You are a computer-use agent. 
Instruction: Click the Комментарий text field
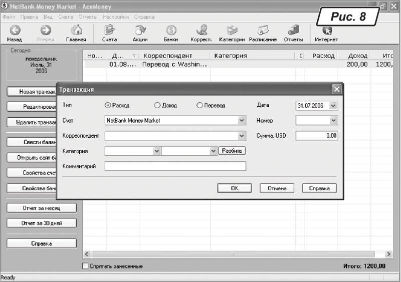175,166
